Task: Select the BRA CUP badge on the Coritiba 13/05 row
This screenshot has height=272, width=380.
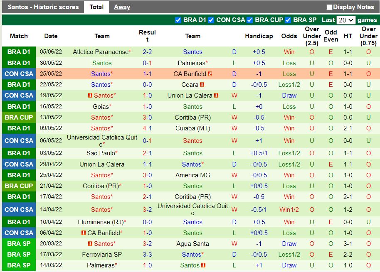Action: click(x=19, y=117)
